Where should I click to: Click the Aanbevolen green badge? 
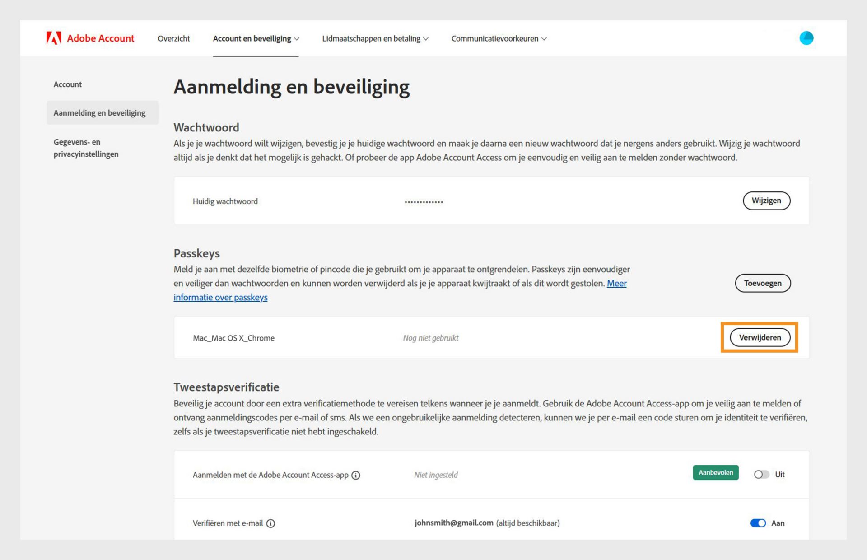pyautogui.click(x=715, y=473)
